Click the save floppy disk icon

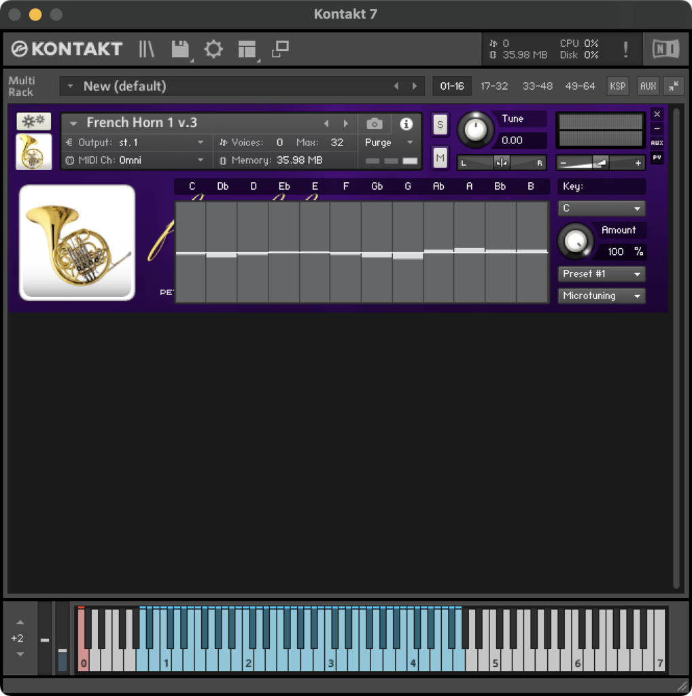click(181, 49)
